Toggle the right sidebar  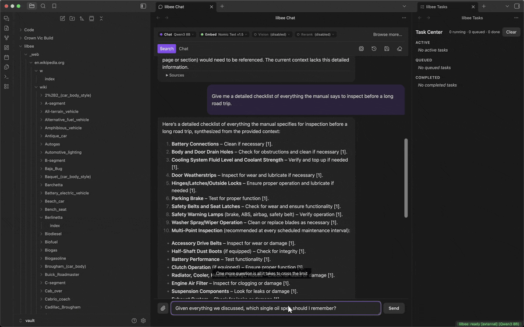tap(517, 6)
